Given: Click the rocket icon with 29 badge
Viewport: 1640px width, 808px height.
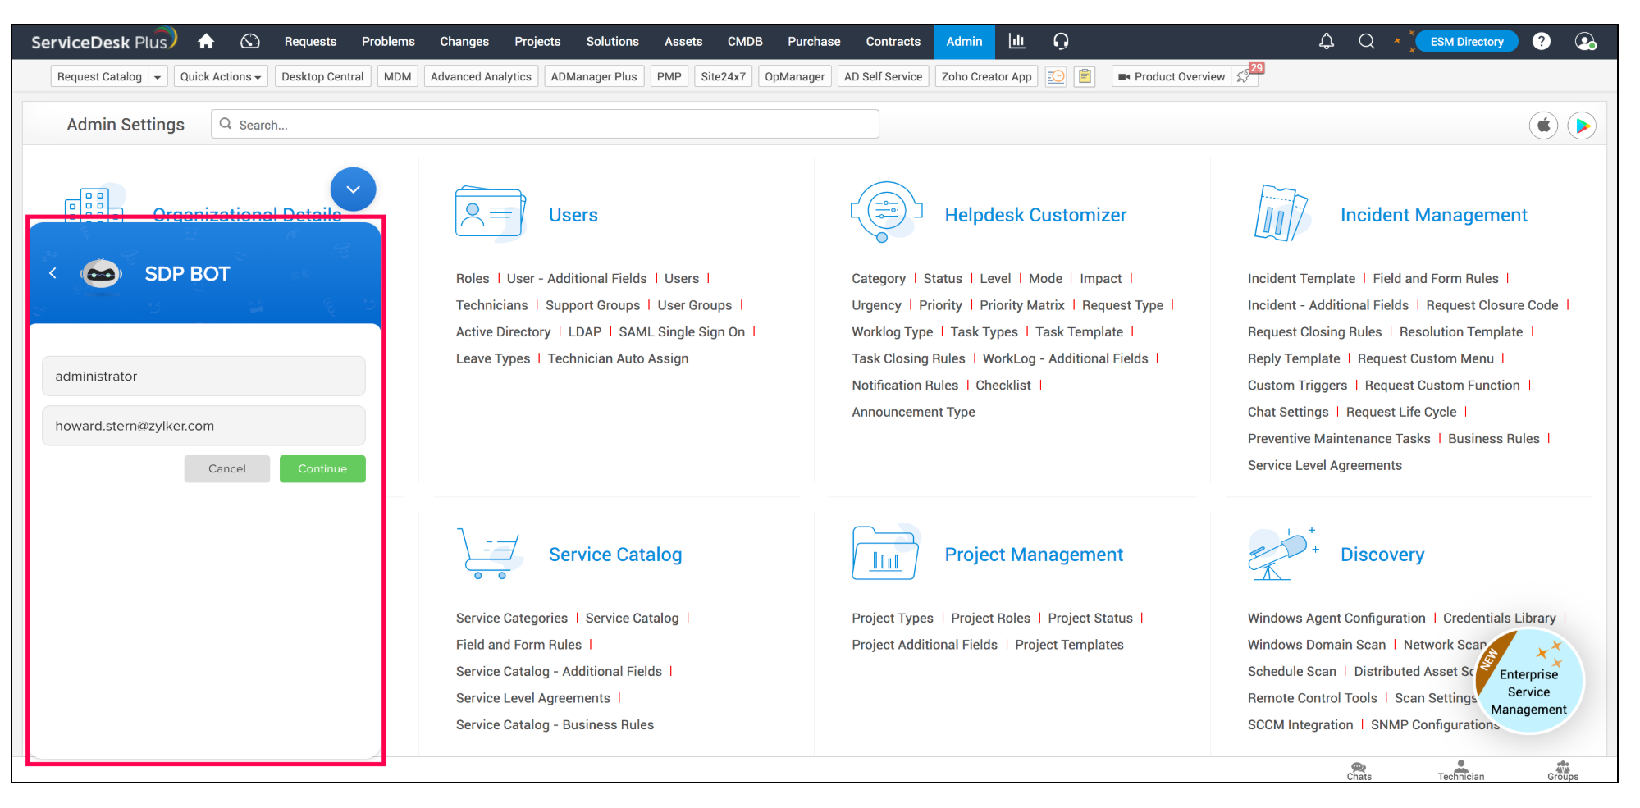Looking at the screenshot, I should 1245,76.
